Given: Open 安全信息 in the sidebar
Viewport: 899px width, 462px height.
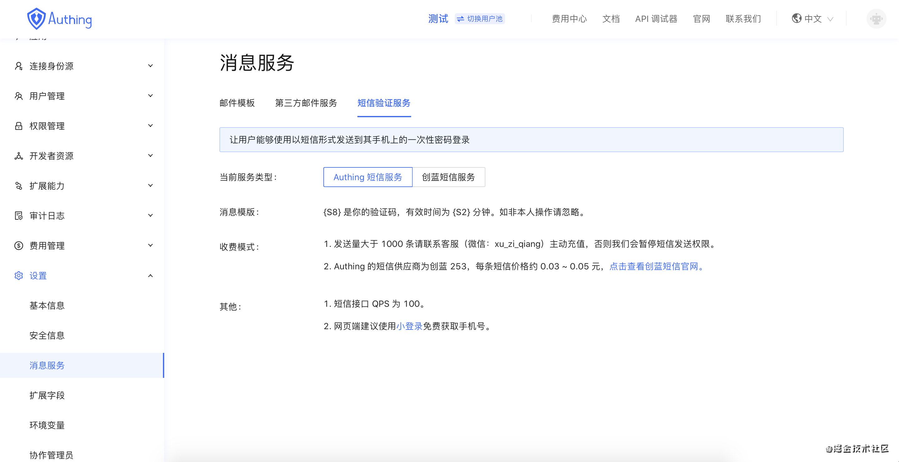Looking at the screenshot, I should tap(47, 335).
